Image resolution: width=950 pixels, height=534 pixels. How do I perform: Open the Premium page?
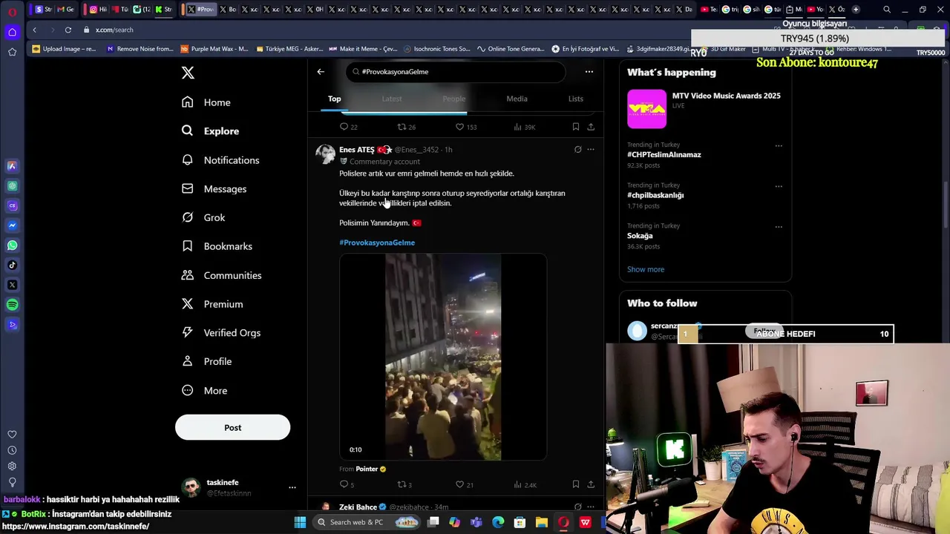click(x=212, y=304)
